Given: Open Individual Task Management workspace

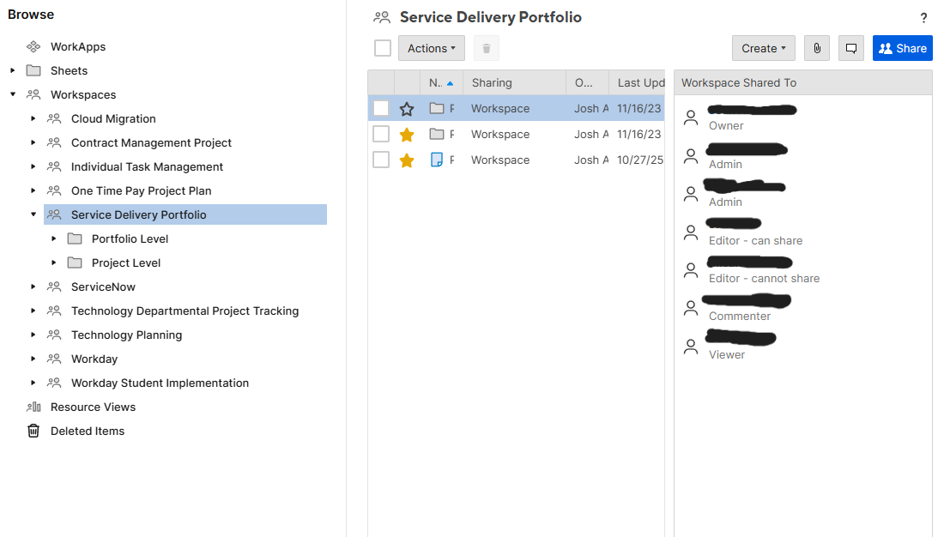Looking at the screenshot, I should (147, 166).
